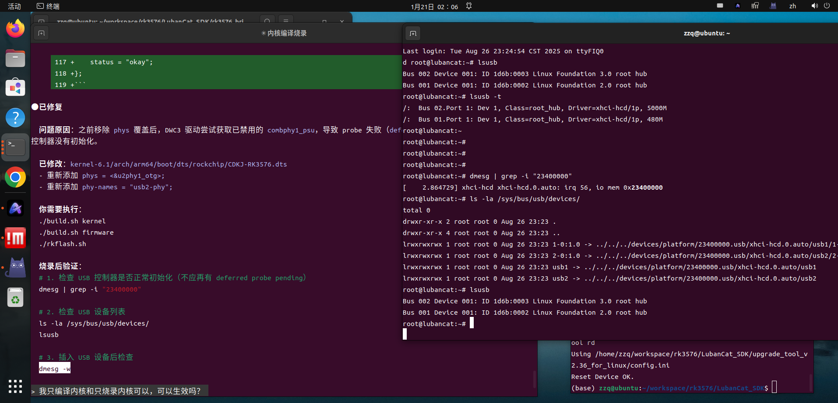Open the notification bell in top bar
Image resolution: width=838 pixels, height=403 pixels.
[x=469, y=6]
